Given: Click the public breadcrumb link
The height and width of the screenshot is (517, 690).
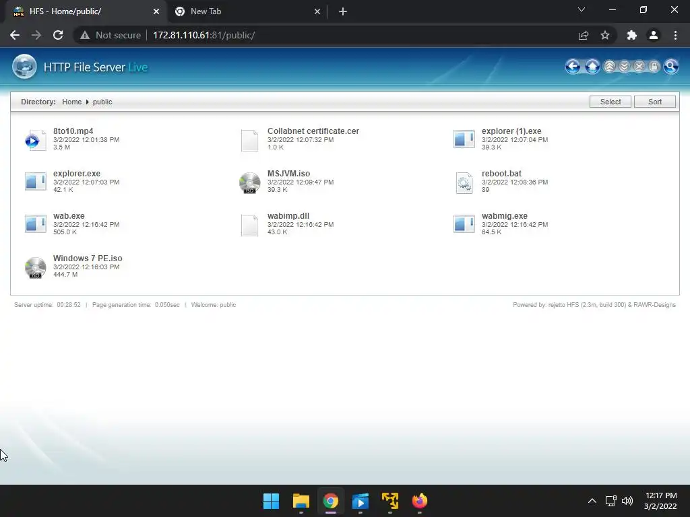Looking at the screenshot, I should tap(102, 102).
